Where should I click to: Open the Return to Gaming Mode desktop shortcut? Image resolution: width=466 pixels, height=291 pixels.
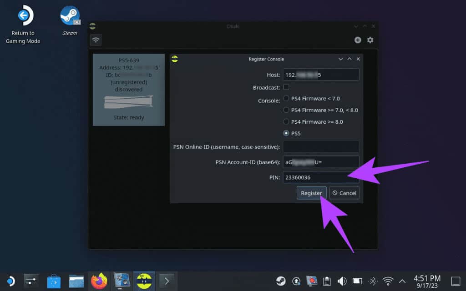(23, 25)
